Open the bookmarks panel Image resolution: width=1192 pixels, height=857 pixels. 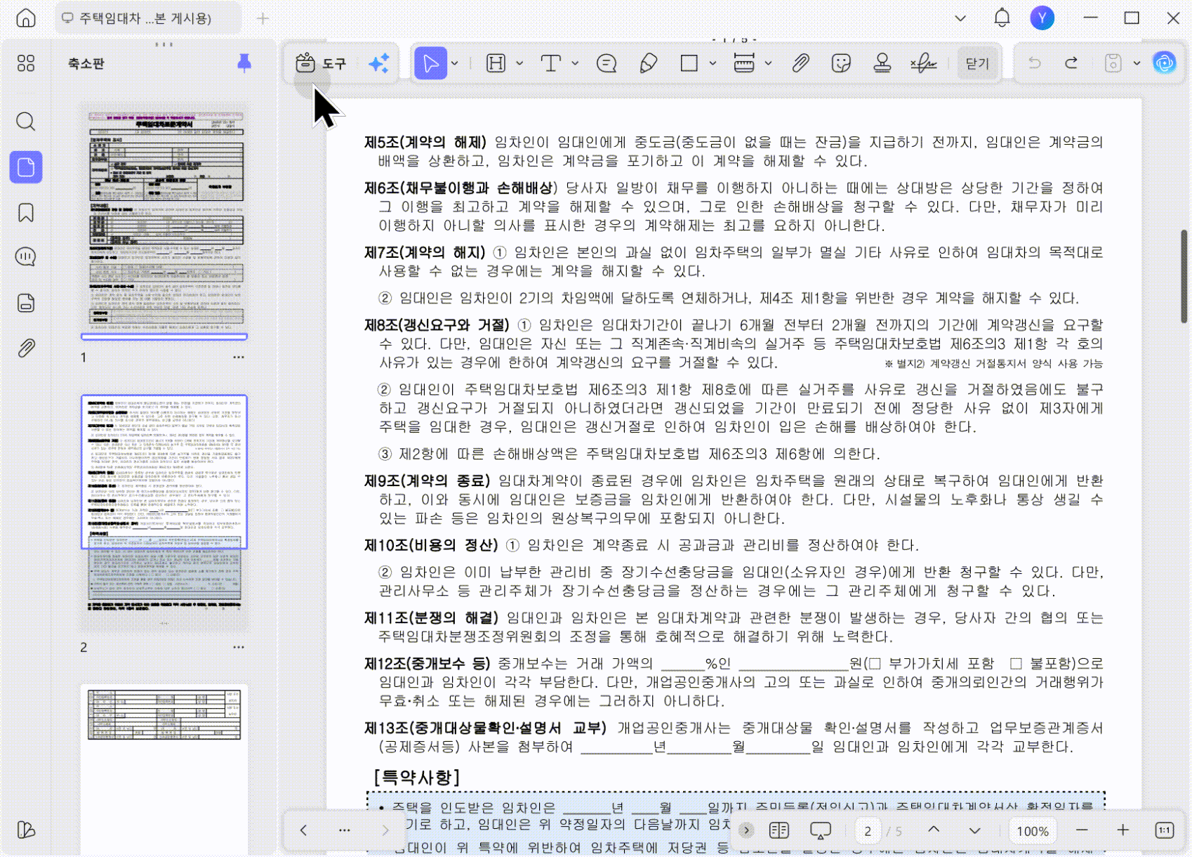click(x=26, y=213)
